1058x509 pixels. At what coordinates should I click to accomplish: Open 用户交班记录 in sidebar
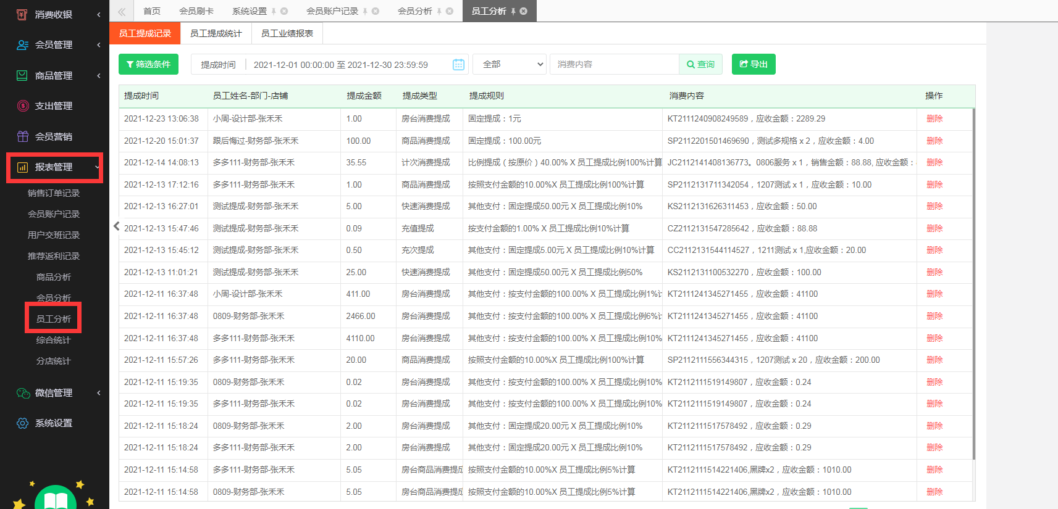[x=54, y=235]
